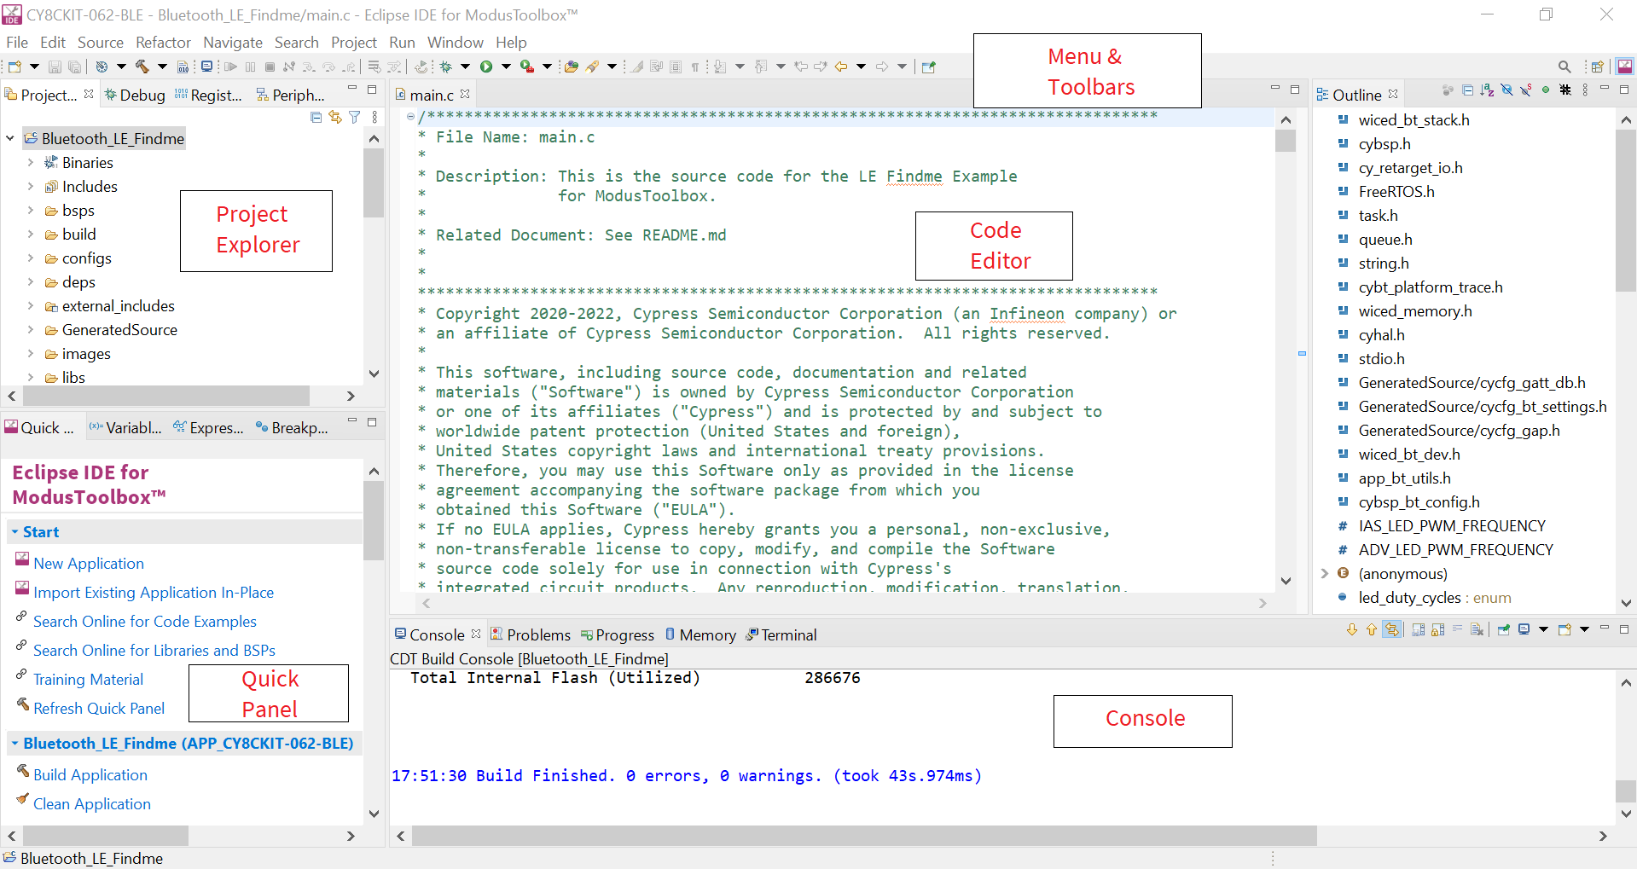Toggle the green dot Outline filter button

click(1546, 90)
